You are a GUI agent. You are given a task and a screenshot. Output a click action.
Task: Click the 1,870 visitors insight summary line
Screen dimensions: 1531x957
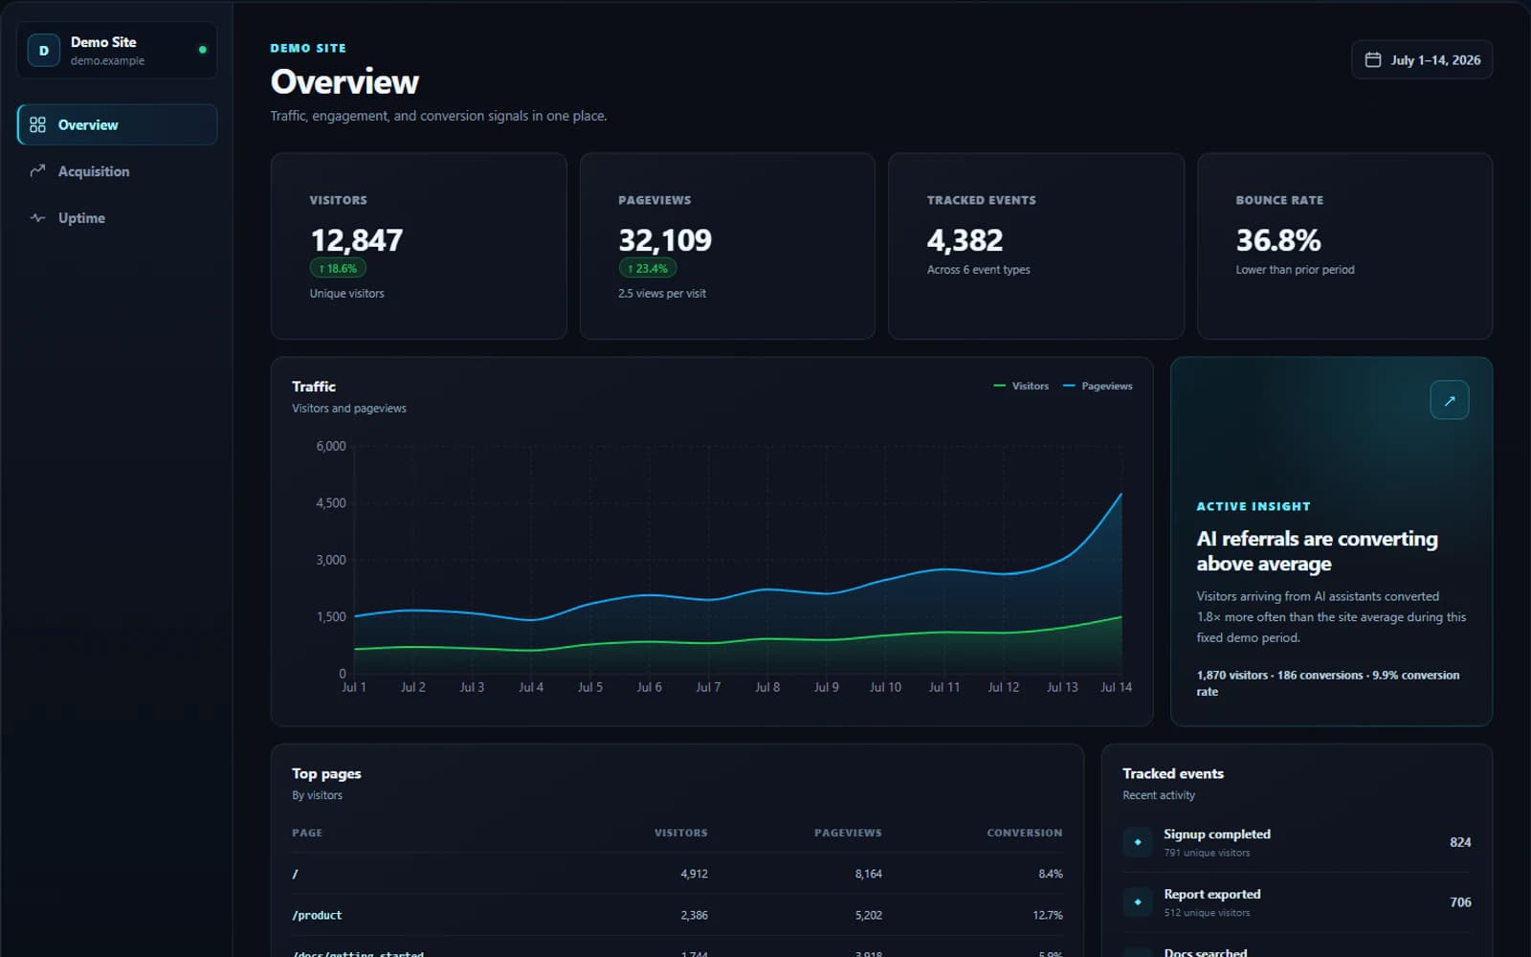(x=1327, y=682)
